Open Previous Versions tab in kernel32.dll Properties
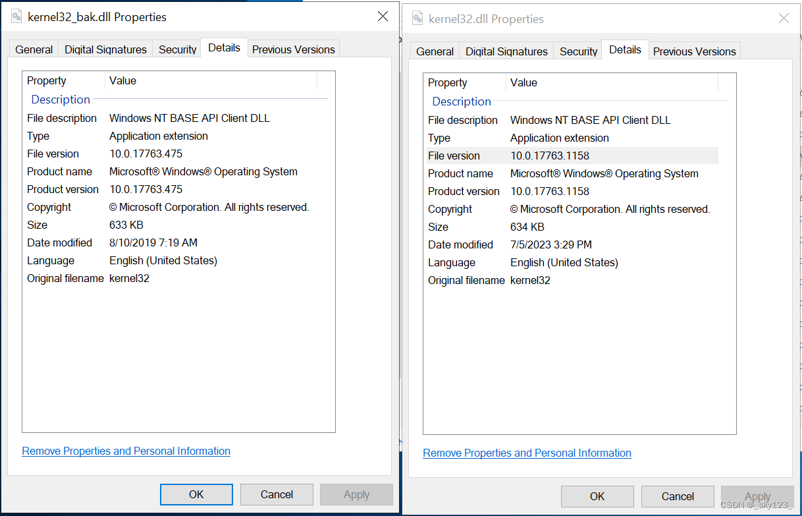This screenshot has width=802, height=516. pyautogui.click(x=694, y=51)
